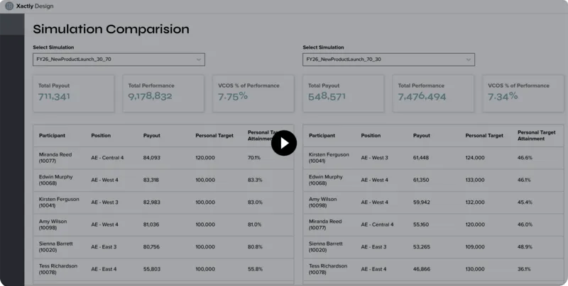
Task: Sort right table by Participant header
Action: (x=322, y=135)
